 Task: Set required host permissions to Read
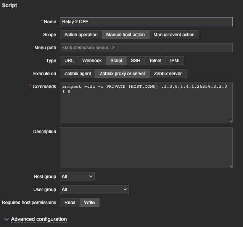click(70, 203)
